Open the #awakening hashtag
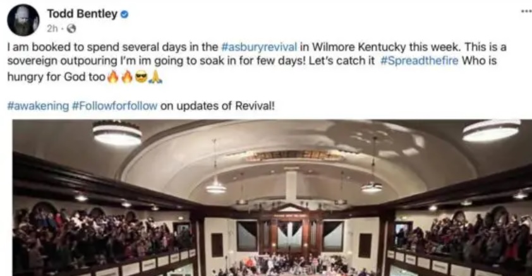The height and width of the screenshot is (276, 532). [x=38, y=106]
